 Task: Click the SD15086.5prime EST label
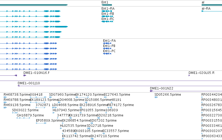click(98, 100)
